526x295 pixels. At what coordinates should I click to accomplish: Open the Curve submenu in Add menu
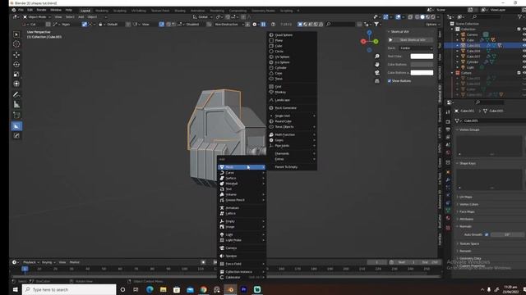pyautogui.click(x=242, y=173)
